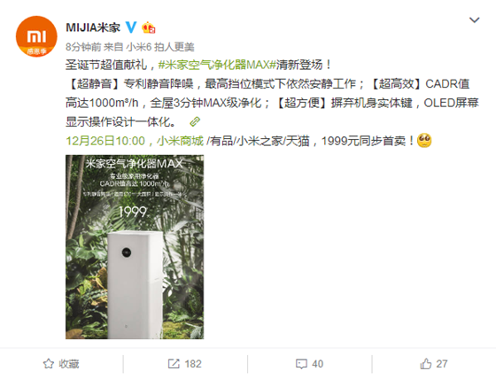Viewport: 496px width, 379px height.
Task: Click the 27 likes count
Action: pos(442,364)
